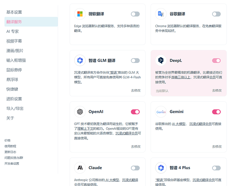Click the Google Translate logo icon

[161, 14]
